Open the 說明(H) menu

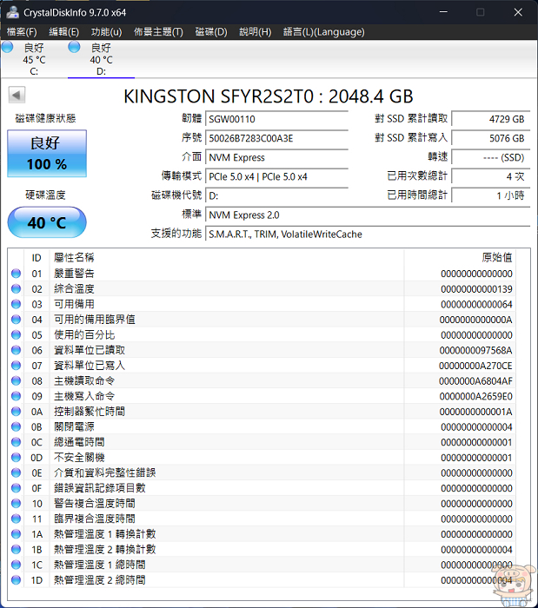pos(254,32)
